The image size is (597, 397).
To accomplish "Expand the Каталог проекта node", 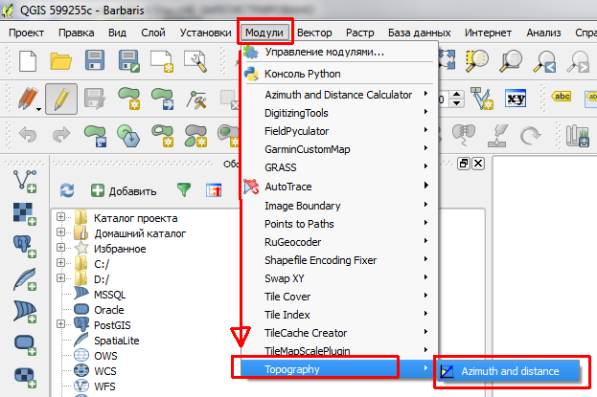I will pyautogui.click(x=60, y=217).
